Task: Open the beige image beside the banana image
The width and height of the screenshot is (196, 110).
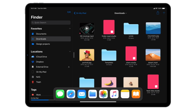Action: point(131,82)
